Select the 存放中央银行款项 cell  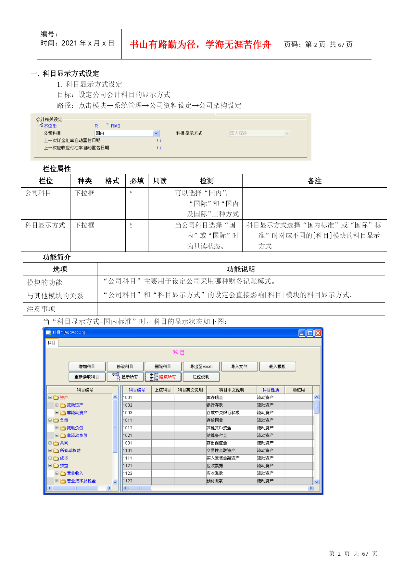click(232, 413)
